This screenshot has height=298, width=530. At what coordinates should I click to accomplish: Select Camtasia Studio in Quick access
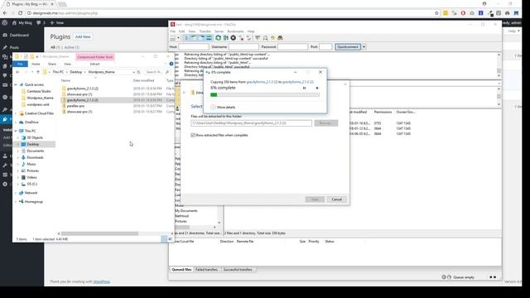coord(39,91)
